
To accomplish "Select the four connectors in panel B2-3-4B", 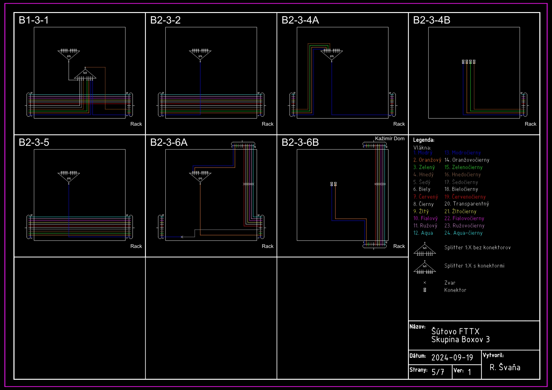I will 468,62.
